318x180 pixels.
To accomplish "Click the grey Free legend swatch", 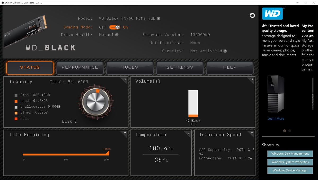I will tap(16, 95).
